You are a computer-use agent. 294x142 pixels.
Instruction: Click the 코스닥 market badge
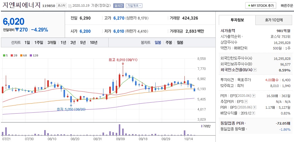click(x=61, y=5)
